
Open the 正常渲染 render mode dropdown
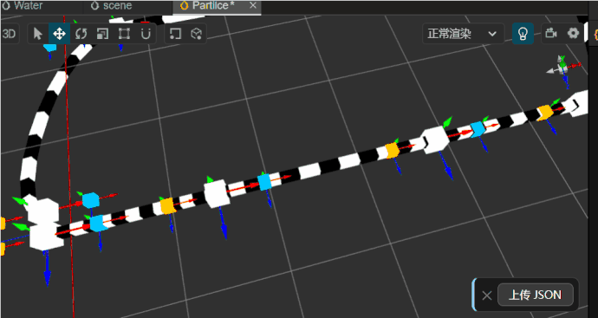click(463, 34)
